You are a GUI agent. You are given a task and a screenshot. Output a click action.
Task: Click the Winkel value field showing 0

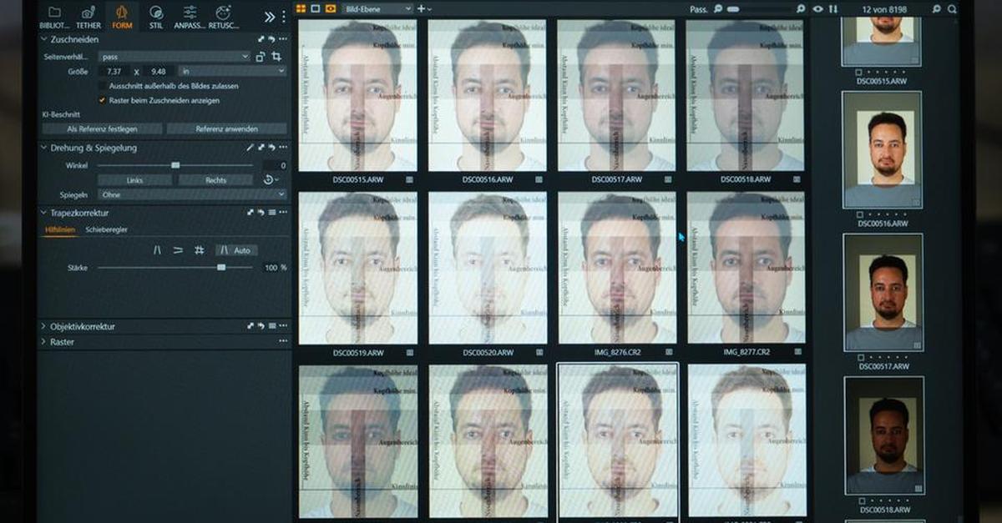coord(273,166)
